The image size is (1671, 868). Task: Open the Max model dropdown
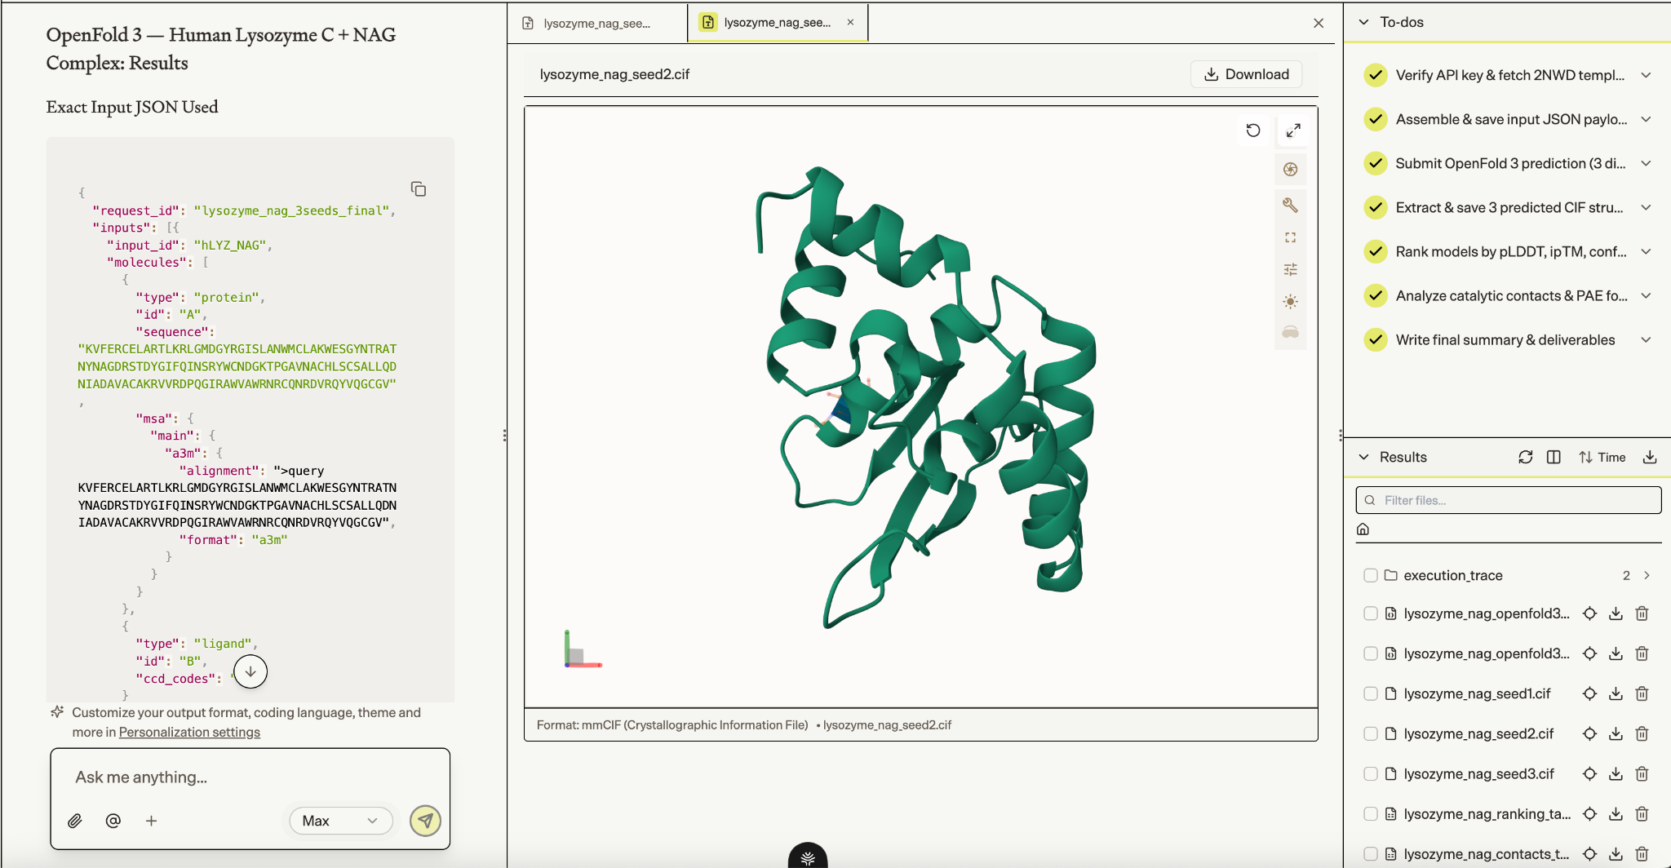coord(340,821)
